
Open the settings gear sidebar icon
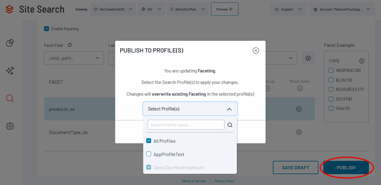pyautogui.click(x=10, y=126)
